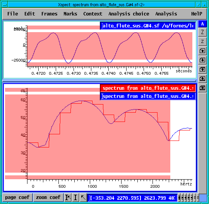Click the small z zoom button
Viewport: 209px width, 204px height.
tap(202, 41)
